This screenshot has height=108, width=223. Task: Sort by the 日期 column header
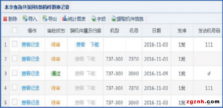[x=156, y=31]
